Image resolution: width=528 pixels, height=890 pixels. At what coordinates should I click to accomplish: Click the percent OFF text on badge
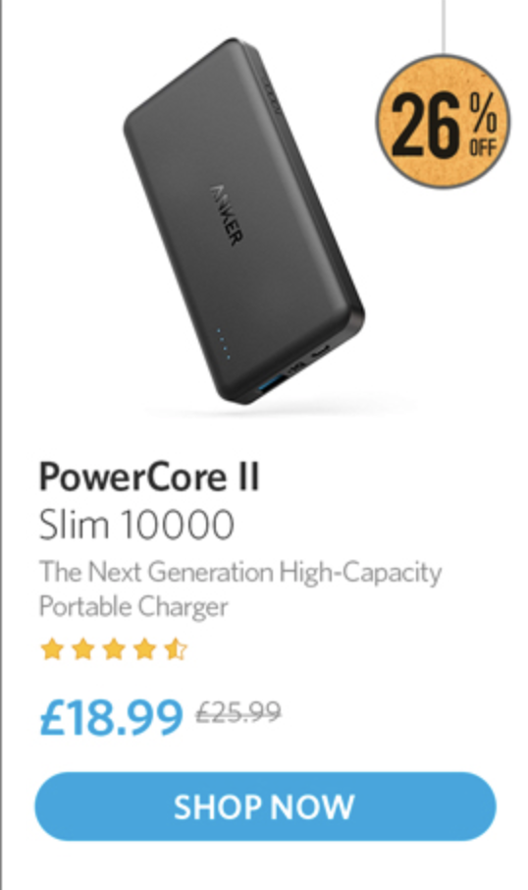tap(483, 125)
